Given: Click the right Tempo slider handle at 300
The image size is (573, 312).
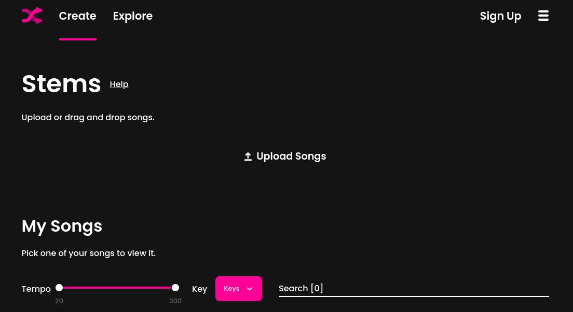Looking at the screenshot, I should (175, 288).
